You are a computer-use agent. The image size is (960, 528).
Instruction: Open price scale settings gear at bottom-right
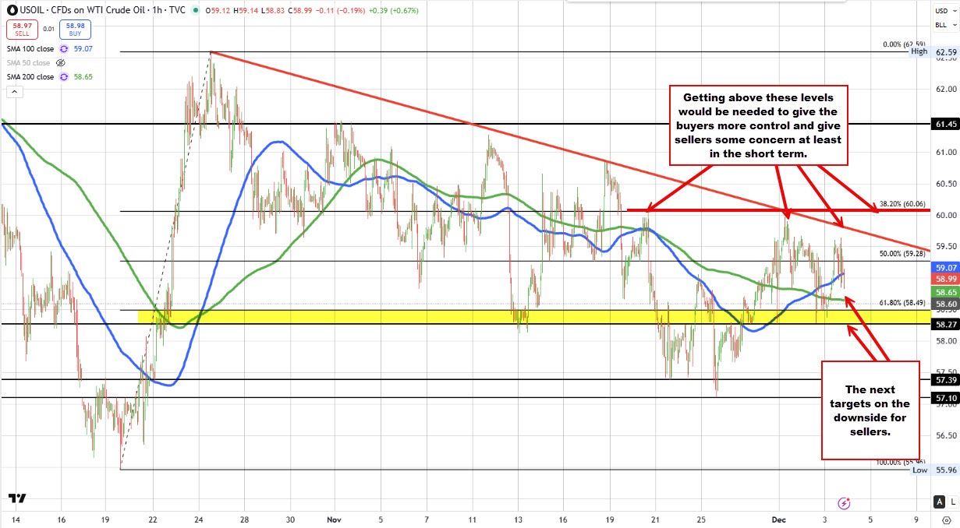coord(947,520)
